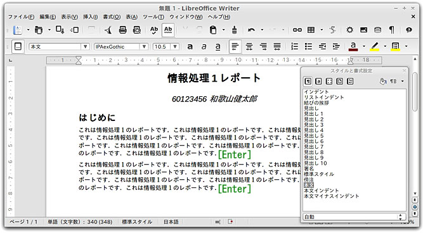Toggle numbered list icon
Screen dimensions: 423x233
coord(294,47)
